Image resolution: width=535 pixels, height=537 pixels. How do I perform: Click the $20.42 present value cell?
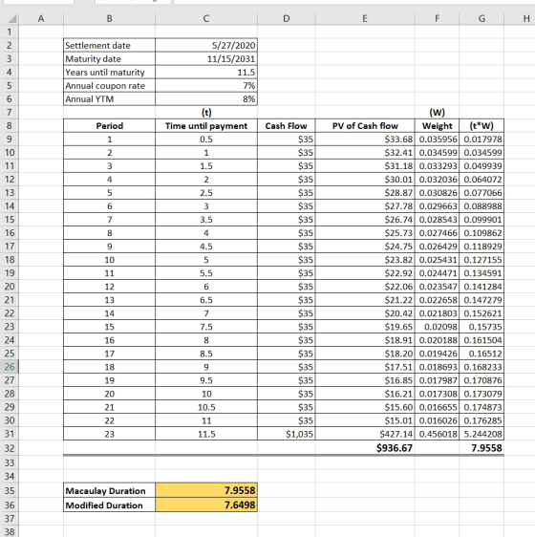[x=365, y=313]
